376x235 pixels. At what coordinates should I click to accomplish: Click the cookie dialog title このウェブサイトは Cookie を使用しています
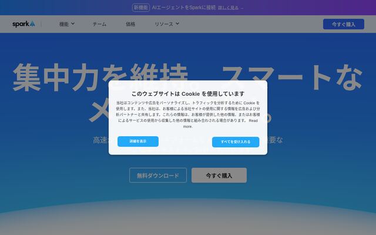coord(188,94)
